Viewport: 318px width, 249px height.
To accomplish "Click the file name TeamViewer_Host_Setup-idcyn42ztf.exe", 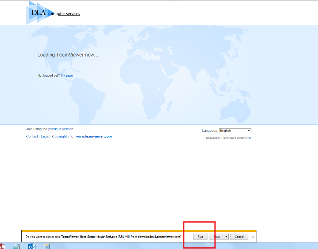I will tap(89, 237).
